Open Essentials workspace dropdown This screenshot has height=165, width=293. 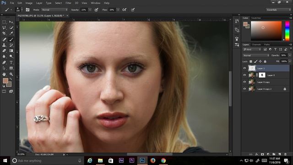(x=278, y=10)
